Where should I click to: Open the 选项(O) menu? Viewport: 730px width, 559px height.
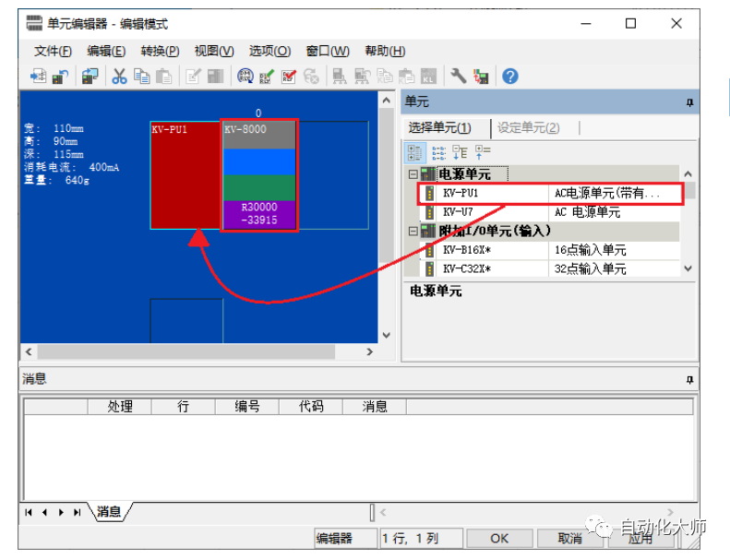tap(270, 51)
